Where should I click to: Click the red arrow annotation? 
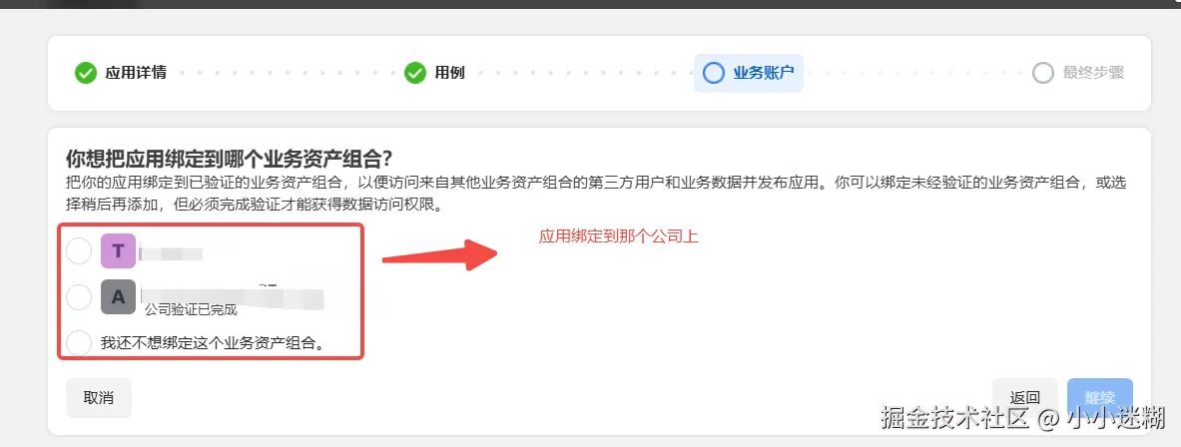coord(440,256)
